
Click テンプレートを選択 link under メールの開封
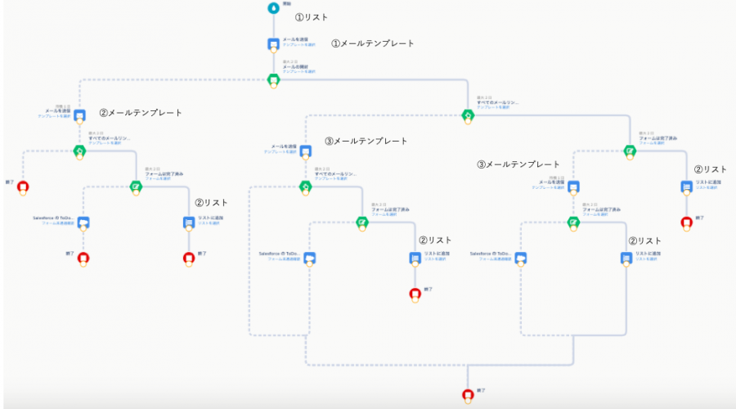click(299, 71)
